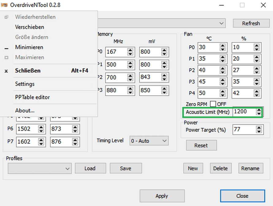Expand the Profiles dropdown list
Screen dimensions: 273x206
[40, 168]
